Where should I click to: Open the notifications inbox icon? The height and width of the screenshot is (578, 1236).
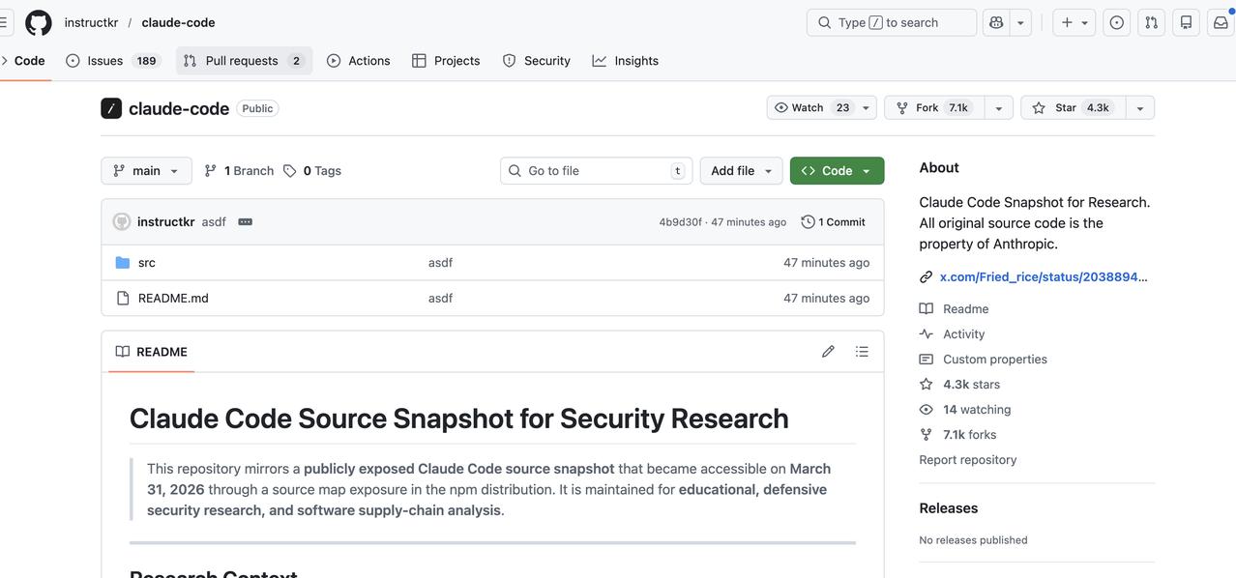point(1221,22)
